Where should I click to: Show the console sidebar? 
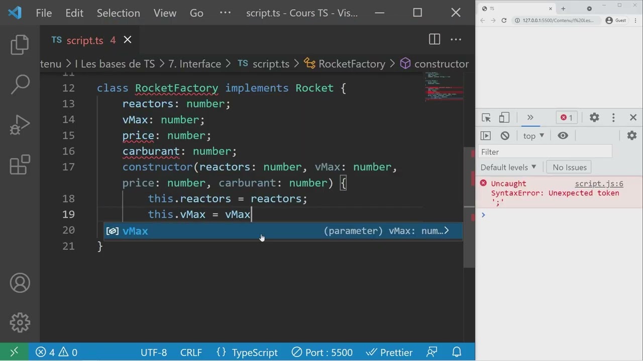(485, 135)
